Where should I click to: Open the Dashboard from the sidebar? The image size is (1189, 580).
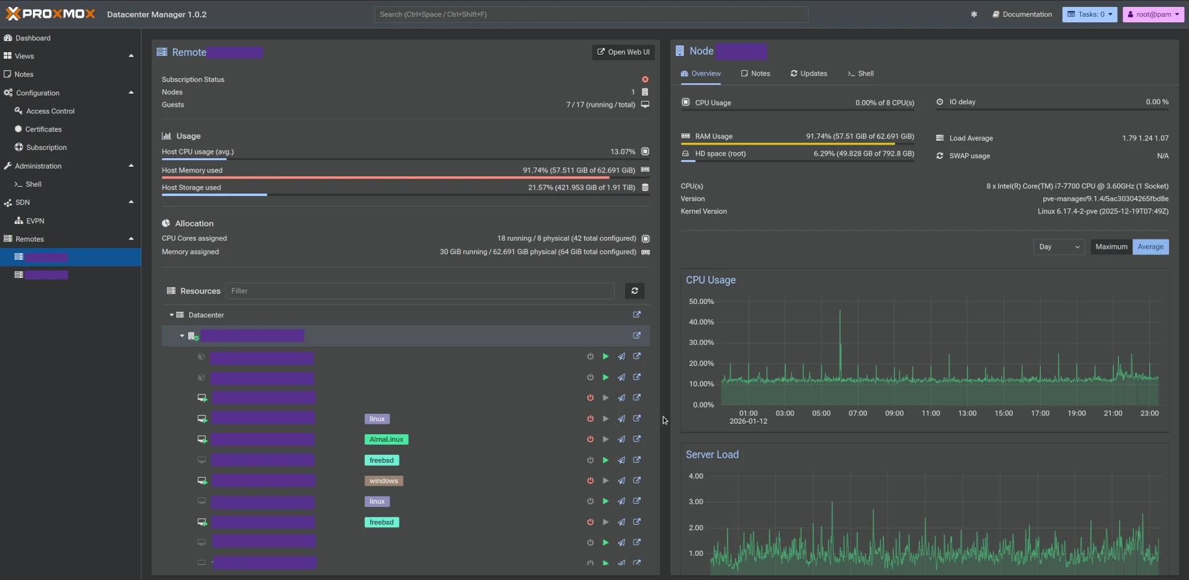pos(32,38)
